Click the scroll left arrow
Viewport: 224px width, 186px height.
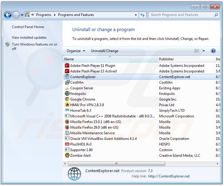[65, 164]
